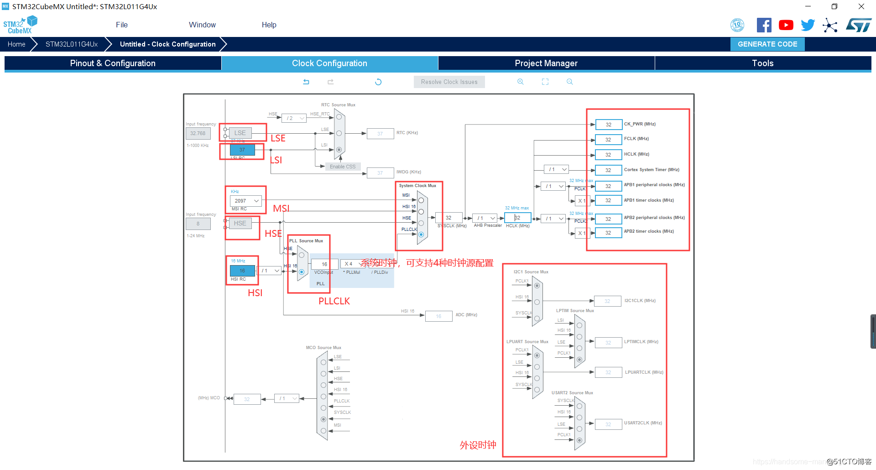Viewport: 876px width, 470px height.
Task: Click the HSI RC 16 MHz block
Action: (242, 271)
